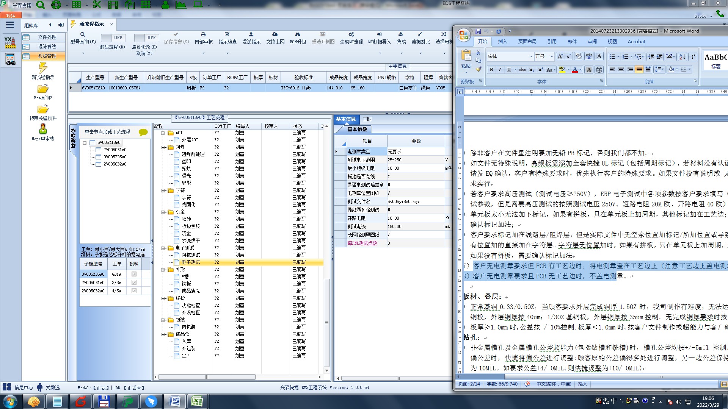This screenshot has height=409, width=728.
Task: Open dropdown arrow under 内部审核
Action: pos(204,53)
